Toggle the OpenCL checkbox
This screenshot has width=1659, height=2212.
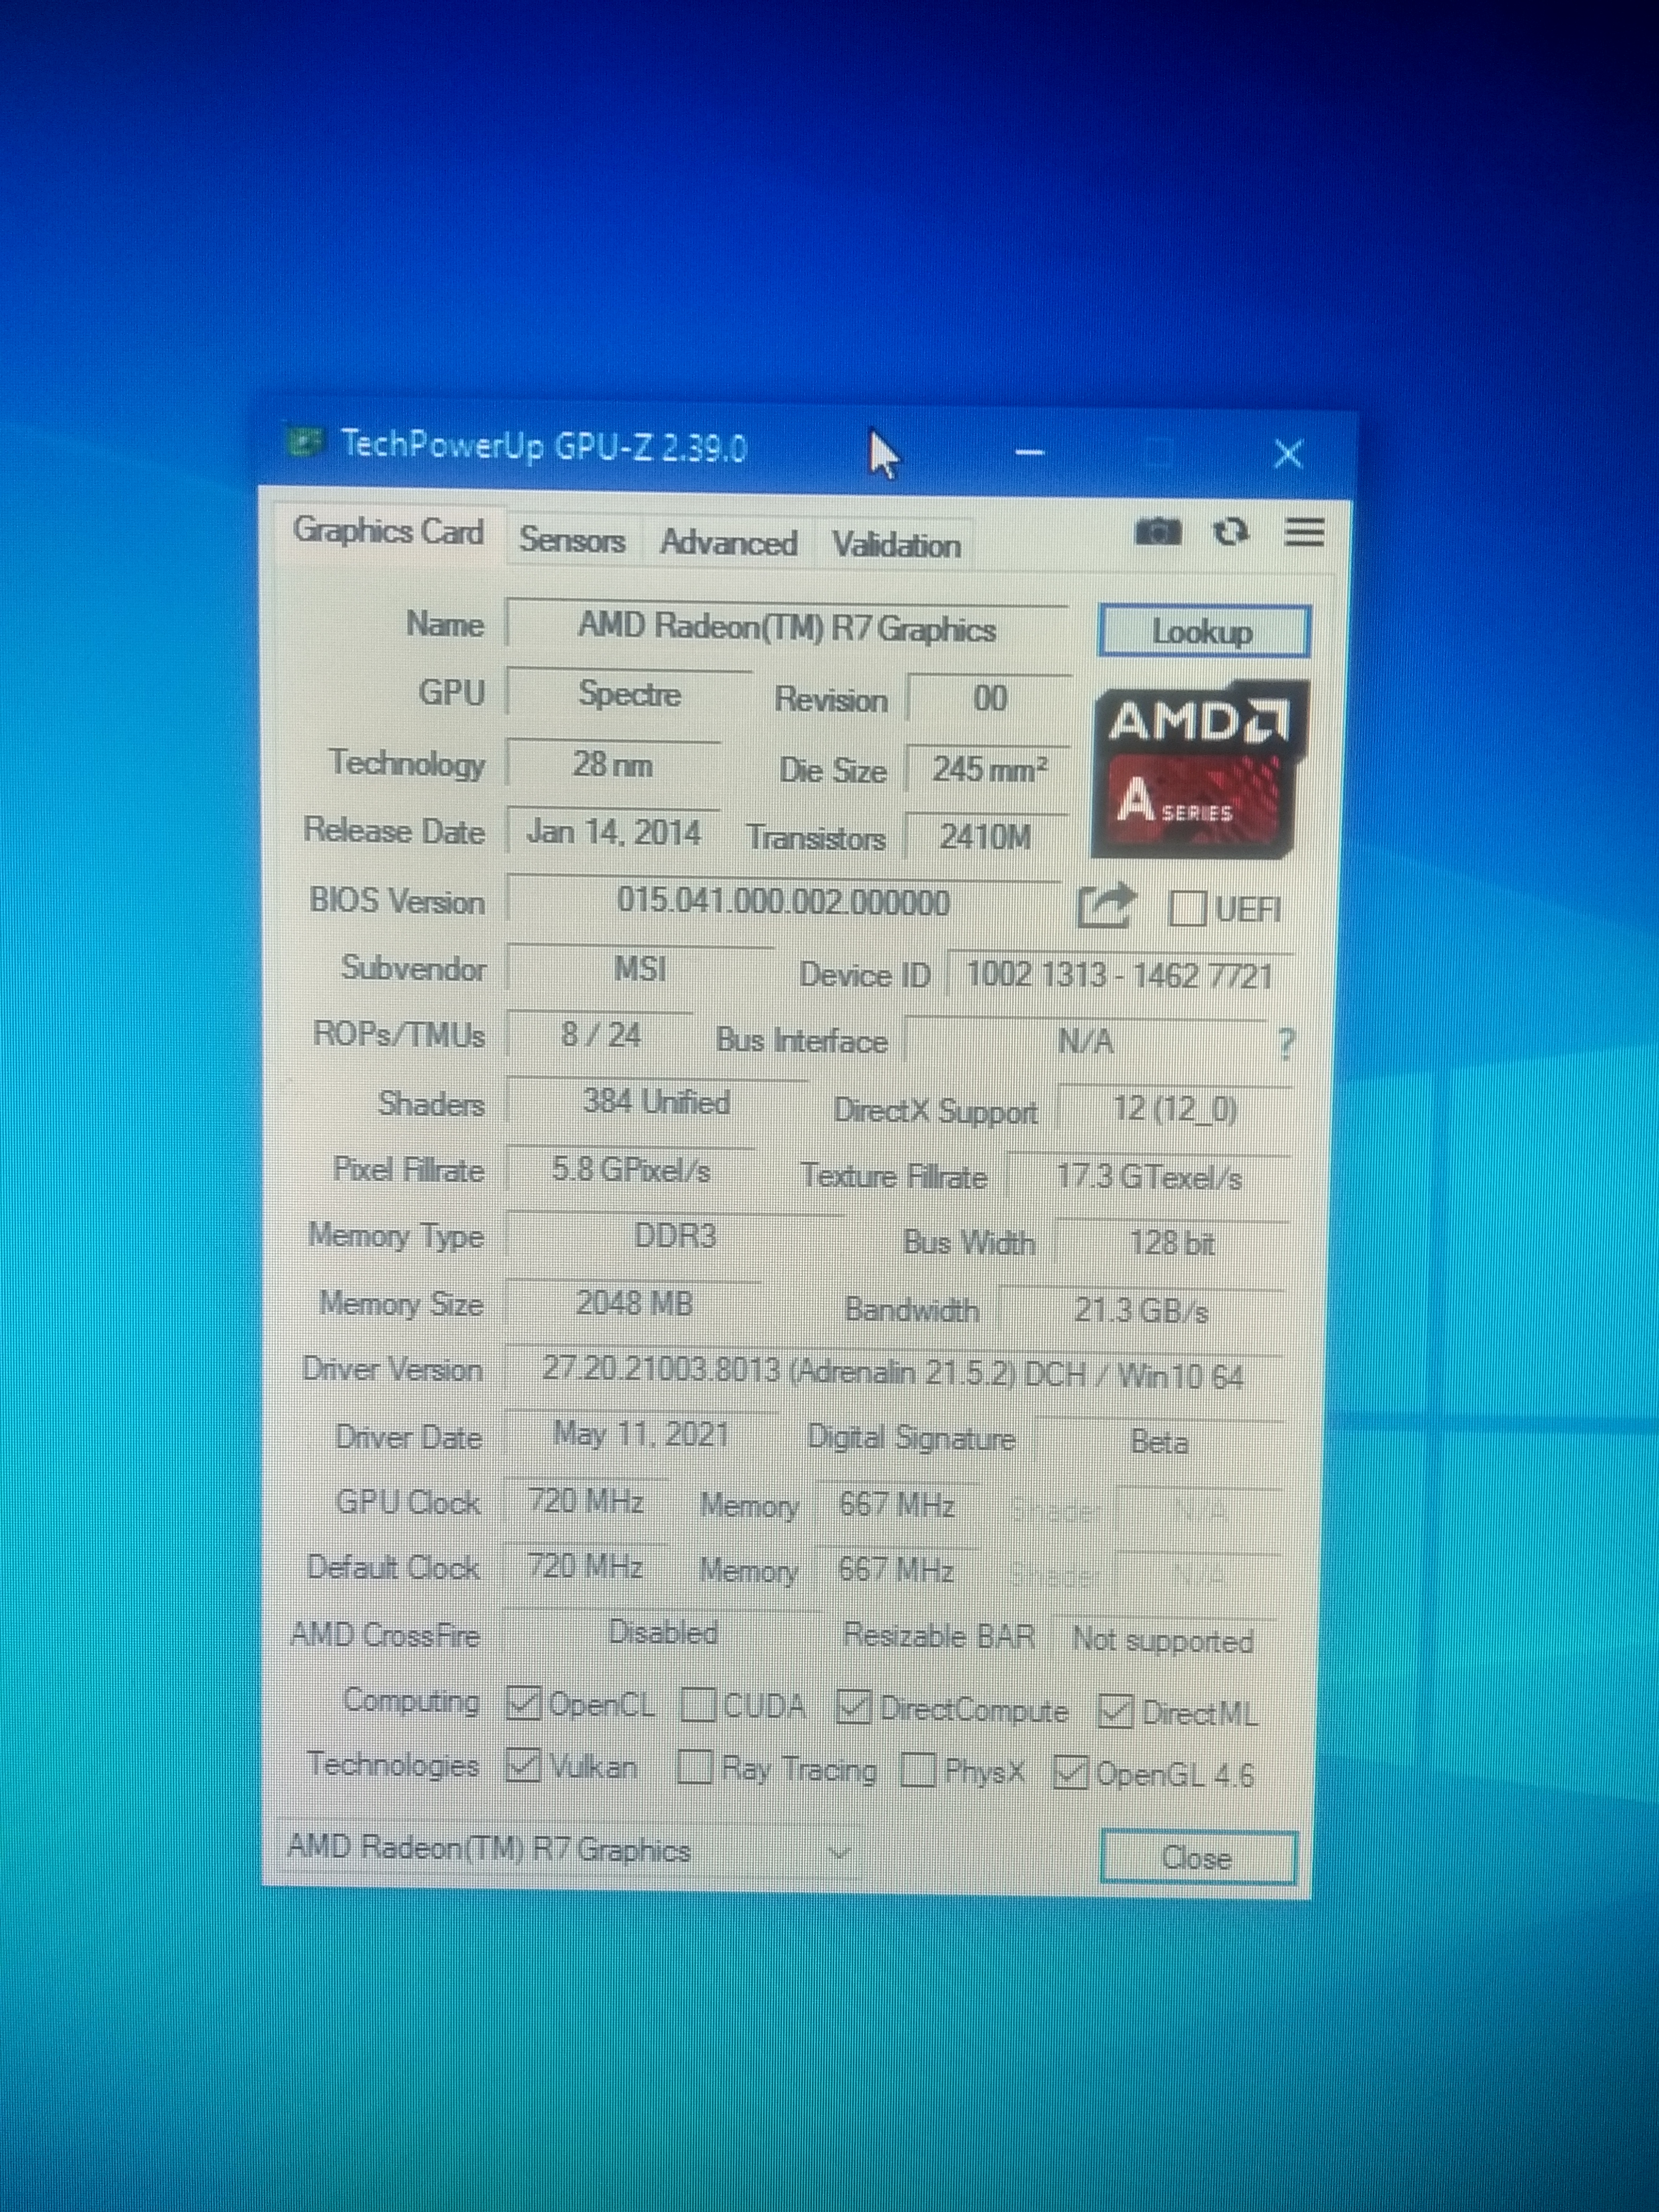[x=524, y=1702]
